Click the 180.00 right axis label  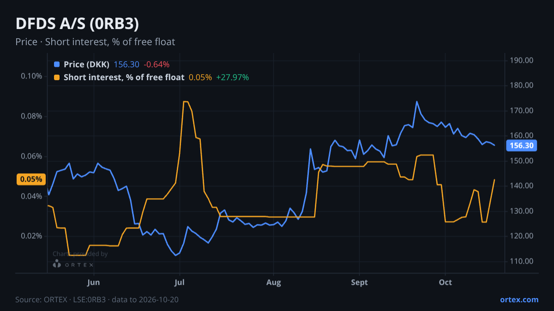pos(522,85)
